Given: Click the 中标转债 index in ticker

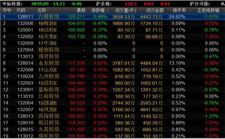Looking at the screenshot, I should 12,4.
